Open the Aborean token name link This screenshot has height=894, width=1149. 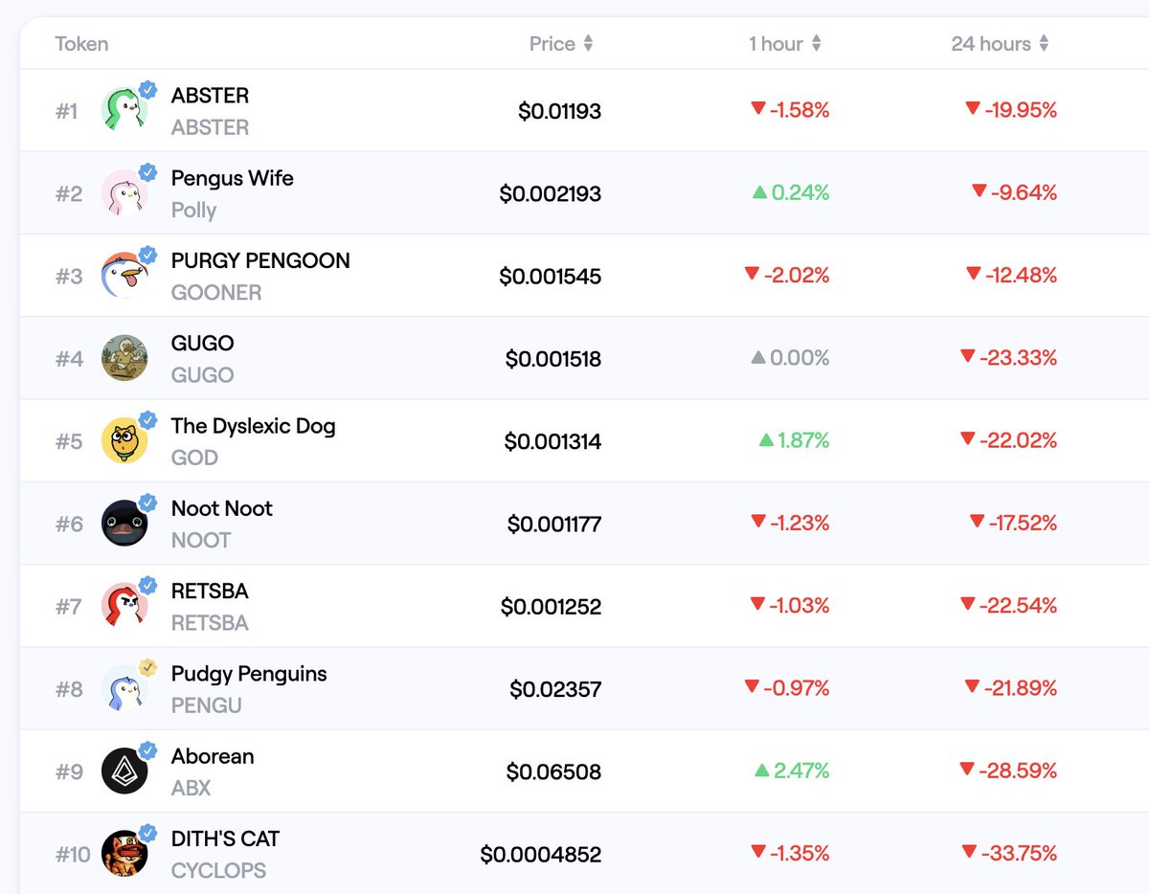pos(213,756)
